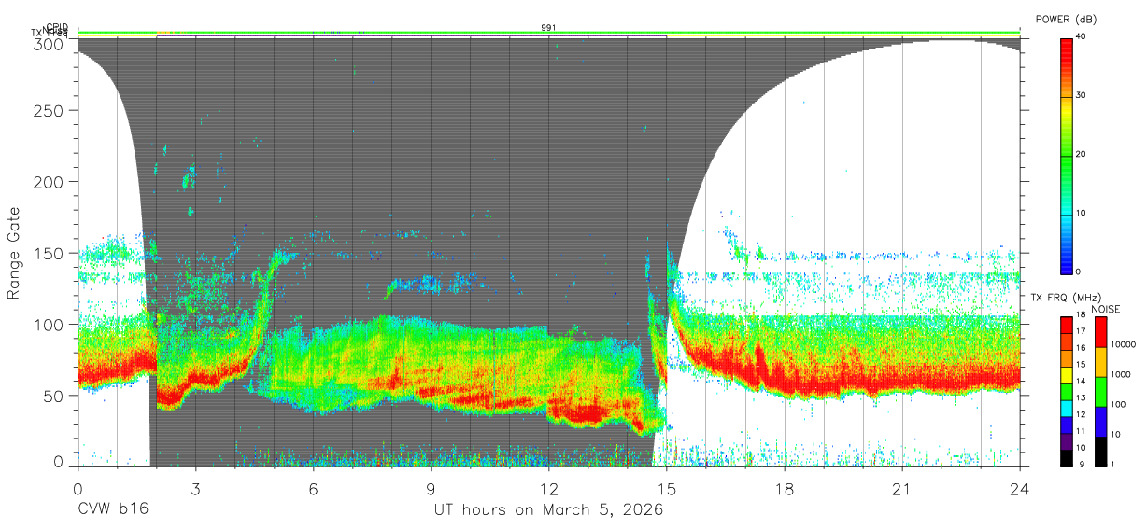Click the "UT hours on March 5, 2026" axis title
The width and height of the screenshot is (1147, 529).
pyautogui.click(x=548, y=510)
